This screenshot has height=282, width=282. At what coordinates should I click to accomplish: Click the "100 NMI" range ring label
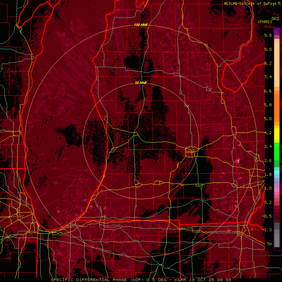141,25
